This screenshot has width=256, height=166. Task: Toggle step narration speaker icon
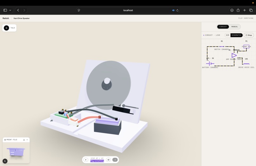pos(108,160)
